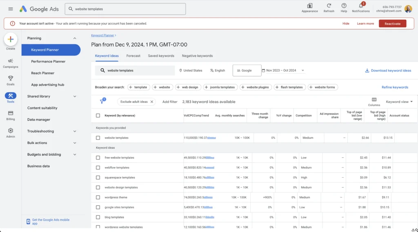This screenshot has width=418, height=232.
Task: Switch to the Forecast tab
Action: [x=133, y=56]
